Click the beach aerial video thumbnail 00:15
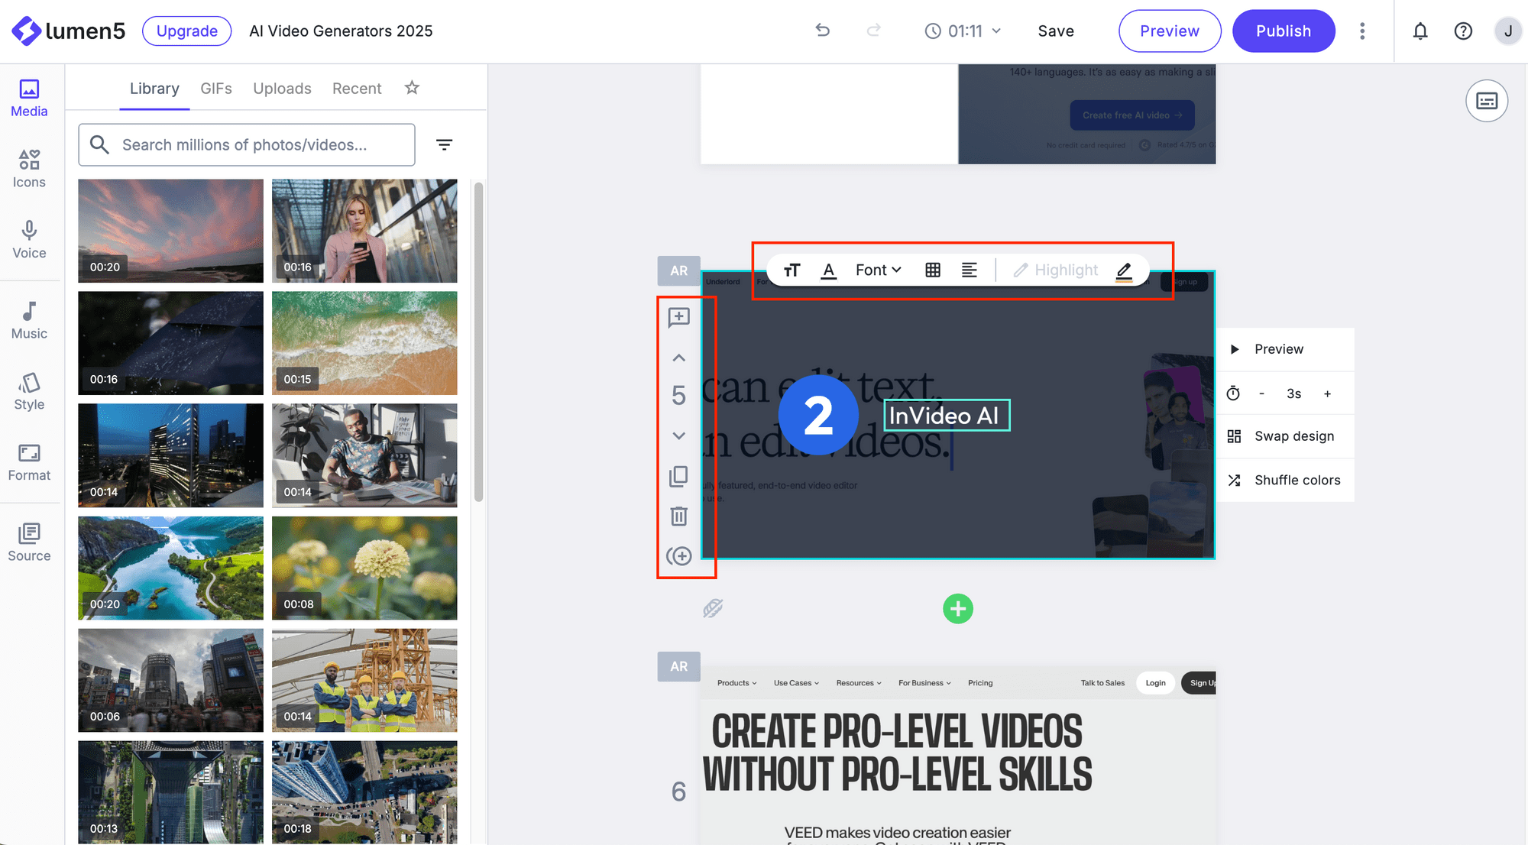 click(x=364, y=343)
